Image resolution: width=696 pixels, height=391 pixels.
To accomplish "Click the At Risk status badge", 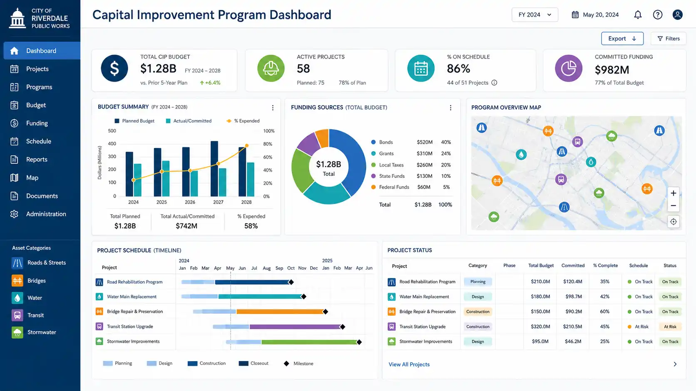I will [x=670, y=327].
